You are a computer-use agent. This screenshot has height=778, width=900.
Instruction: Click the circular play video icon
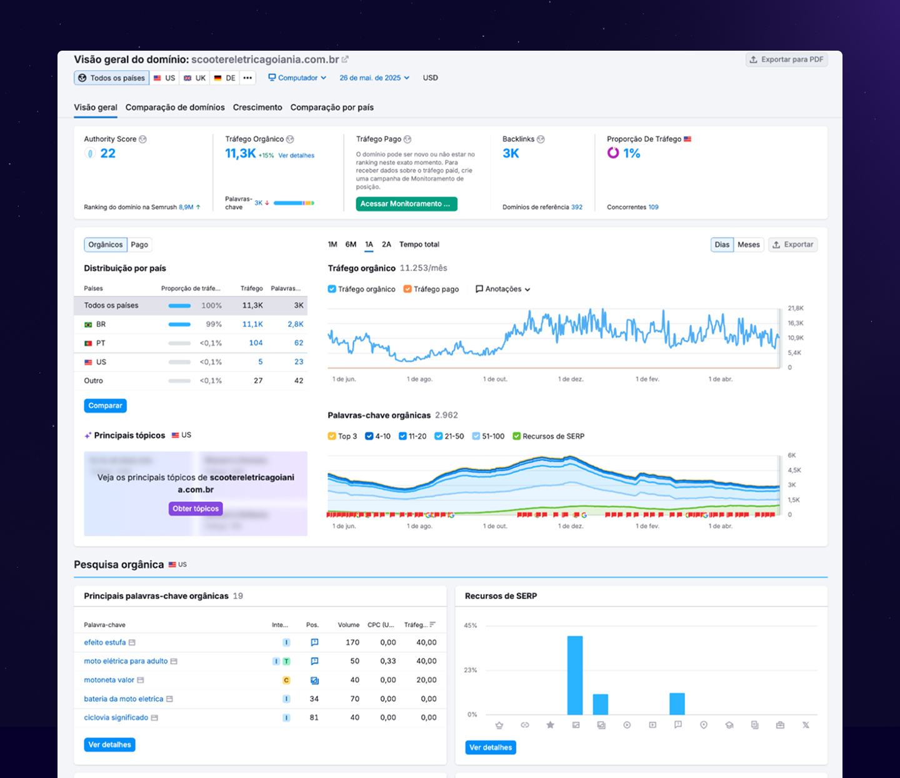click(x=627, y=725)
